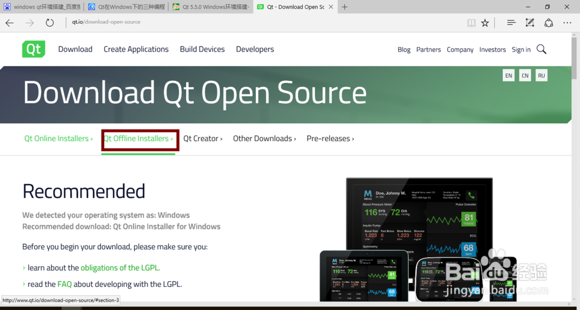Open the More actions ellipsis menu
580x310 pixels.
[567, 23]
